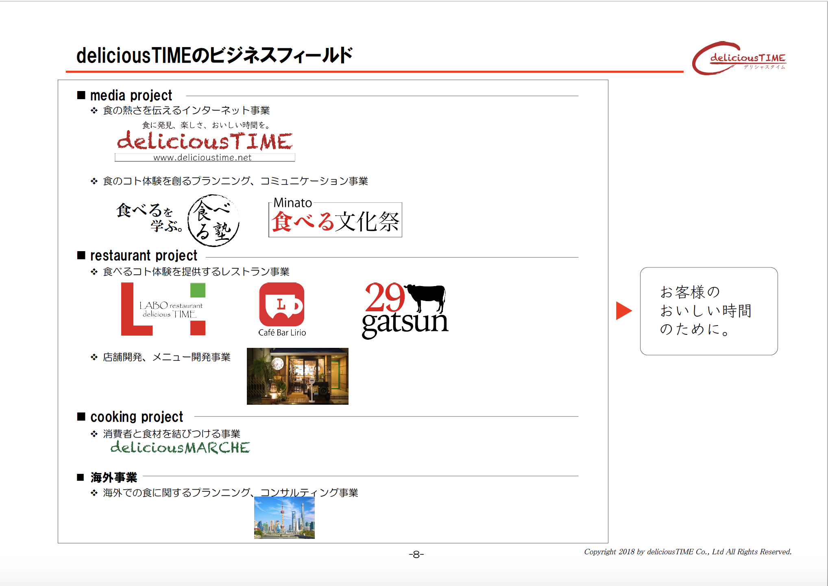
Task: Click the cooking project heading
Action: click(x=137, y=417)
